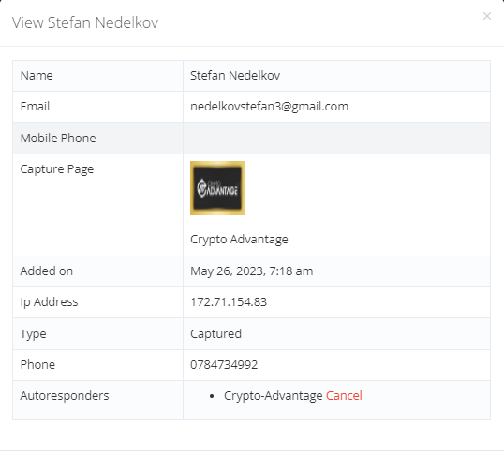Click the View Stefan Nedelkov dialog title
504x454 pixels.
click(x=85, y=22)
